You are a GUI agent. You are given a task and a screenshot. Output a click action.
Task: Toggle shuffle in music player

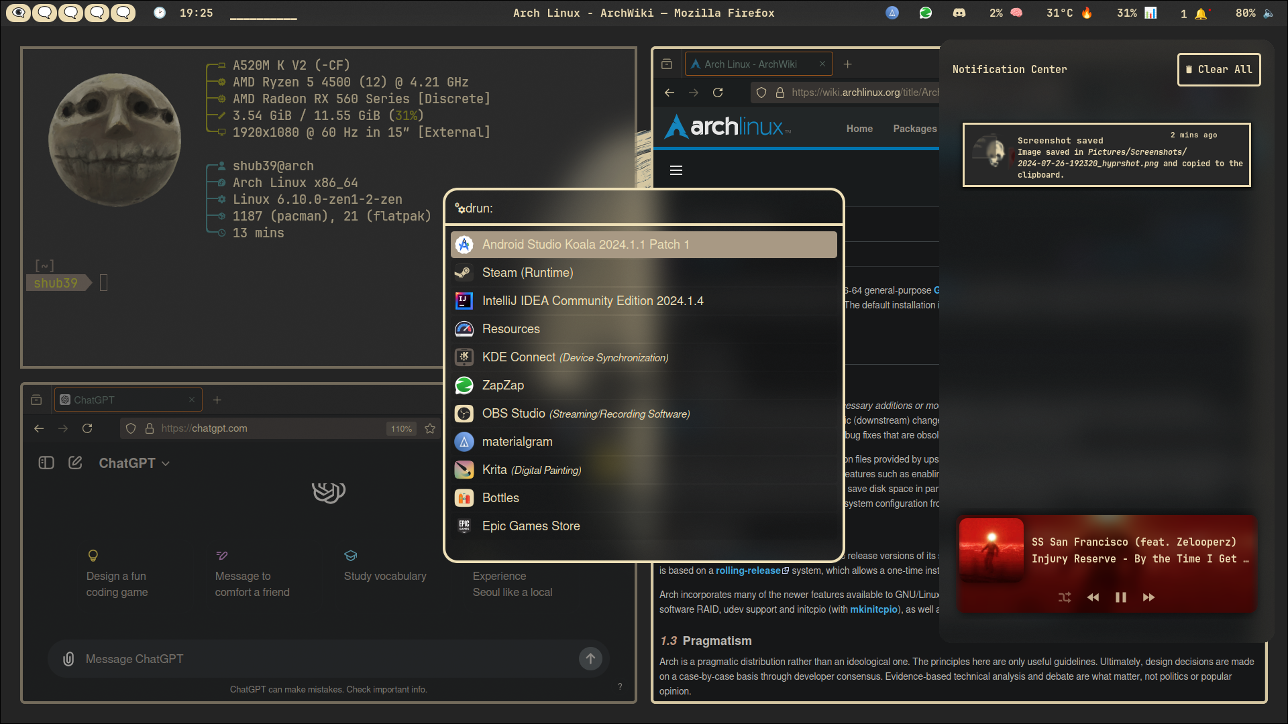point(1065,597)
